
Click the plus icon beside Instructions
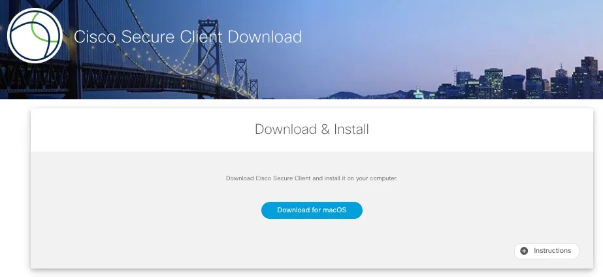[524, 251]
